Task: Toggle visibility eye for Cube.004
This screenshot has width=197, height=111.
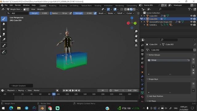Action: (x=191, y=19)
